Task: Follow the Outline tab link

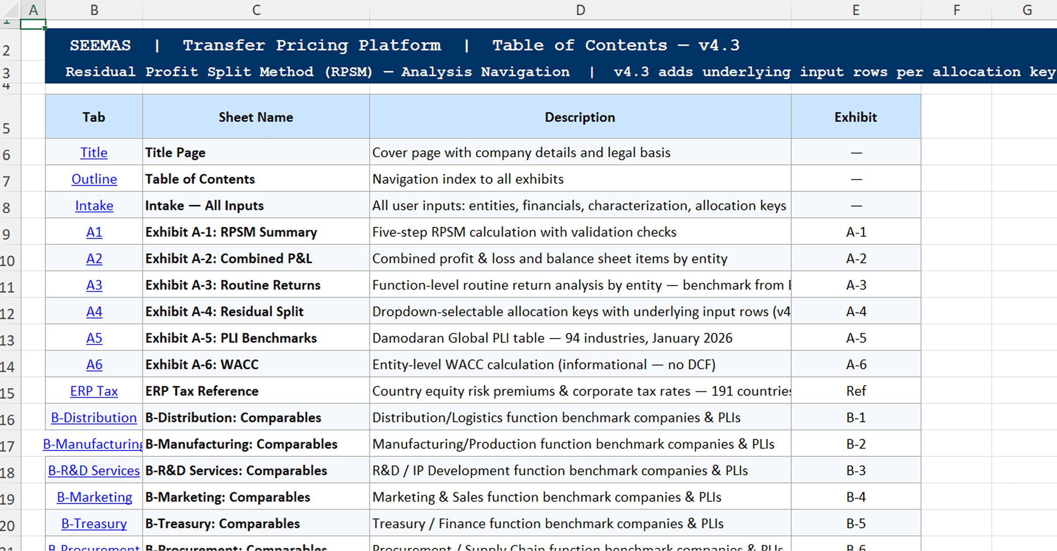Action: (94, 179)
